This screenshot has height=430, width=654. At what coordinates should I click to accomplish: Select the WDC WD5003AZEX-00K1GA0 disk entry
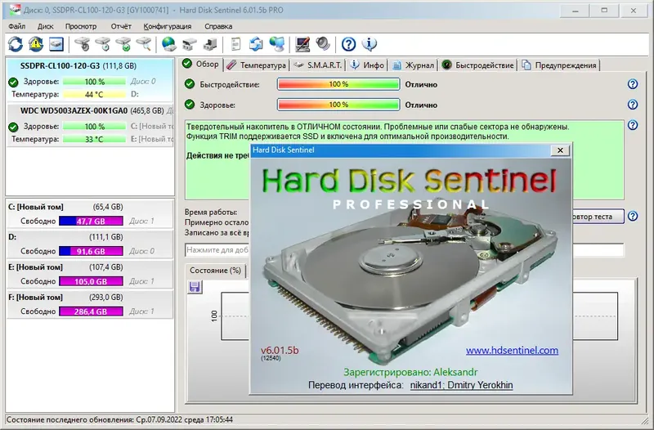90,125
